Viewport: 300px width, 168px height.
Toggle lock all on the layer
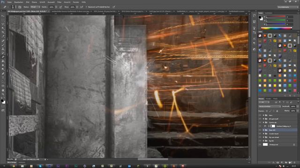(x=277, y=111)
